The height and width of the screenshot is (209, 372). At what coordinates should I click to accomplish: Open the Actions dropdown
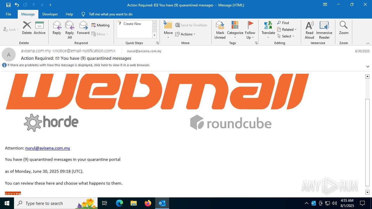[x=185, y=34]
